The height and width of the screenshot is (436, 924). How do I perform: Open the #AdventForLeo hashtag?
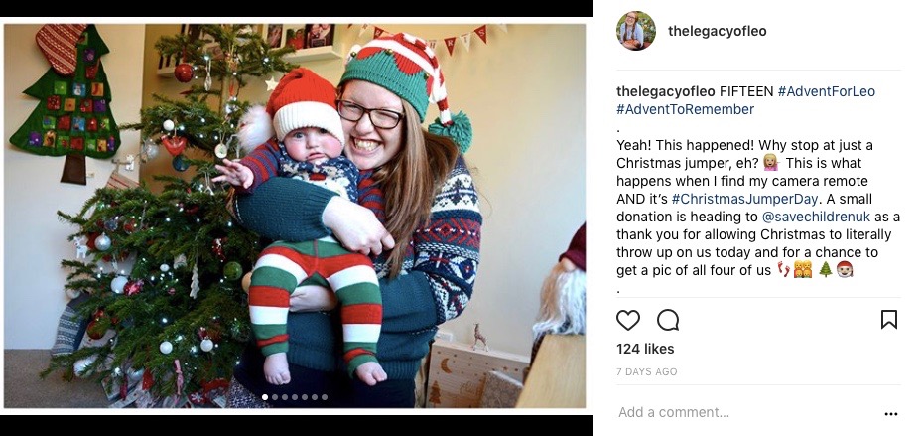(826, 91)
